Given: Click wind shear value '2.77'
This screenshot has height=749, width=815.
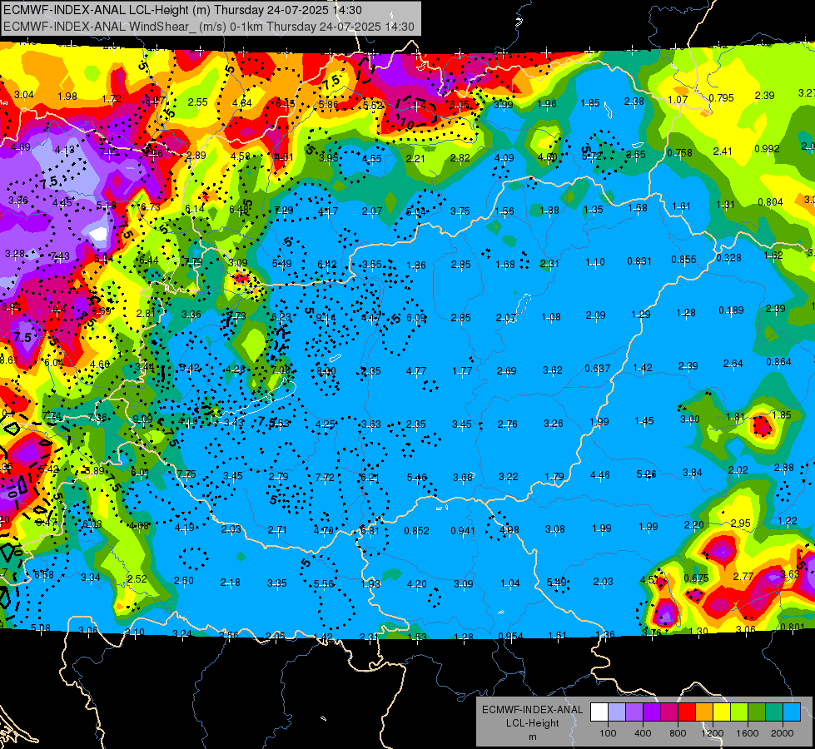Looking at the screenshot, I should (x=743, y=576).
